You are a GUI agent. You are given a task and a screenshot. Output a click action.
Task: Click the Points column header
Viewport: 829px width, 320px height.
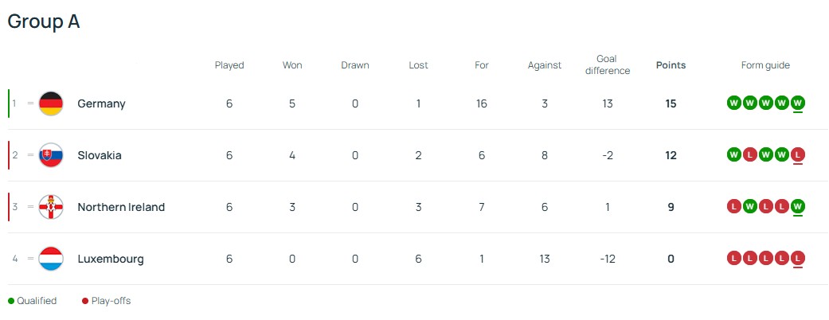(x=671, y=65)
